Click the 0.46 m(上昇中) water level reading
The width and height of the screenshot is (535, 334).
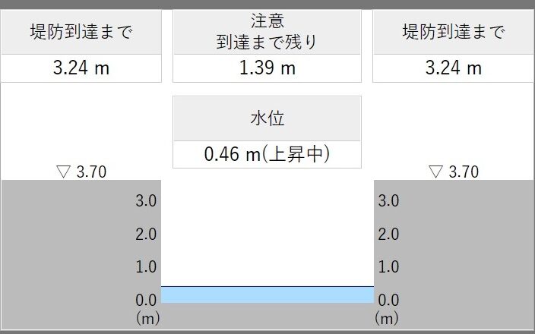point(267,154)
